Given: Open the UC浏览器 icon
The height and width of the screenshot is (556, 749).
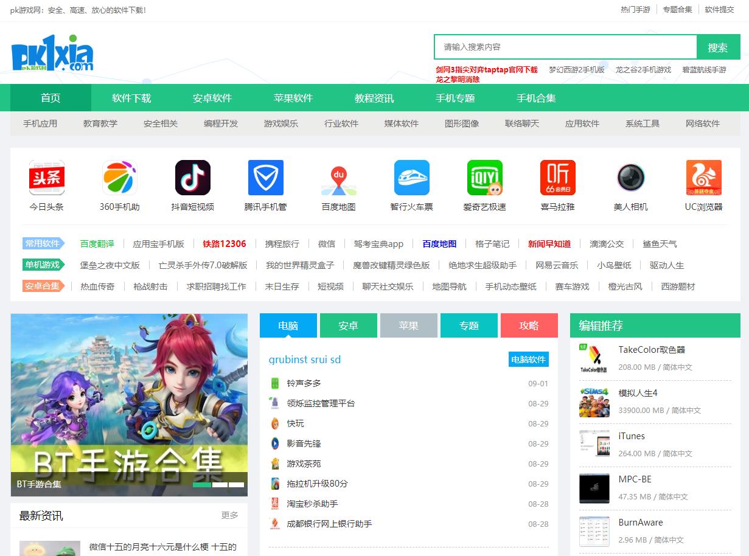Looking at the screenshot, I should 704,178.
